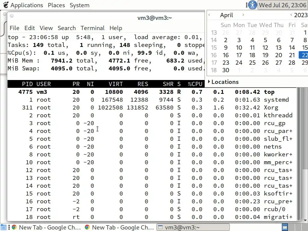Click the terminal window menu button
The image size is (308, 231).
(x=12, y=16)
